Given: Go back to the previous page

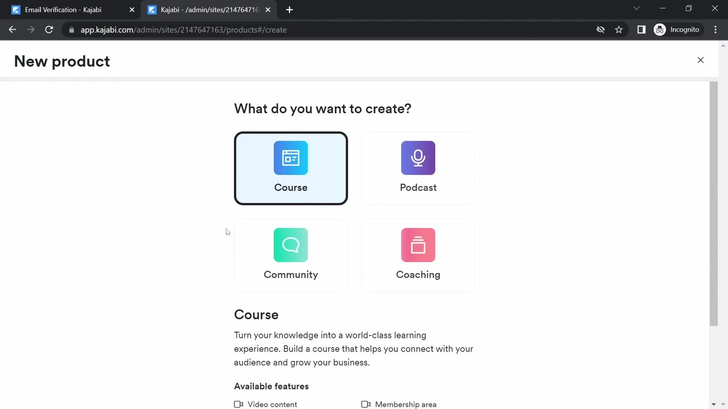Looking at the screenshot, I should pos(13,30).
